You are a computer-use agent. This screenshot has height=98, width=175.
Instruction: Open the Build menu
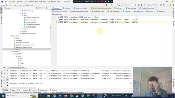click(36, 2)
